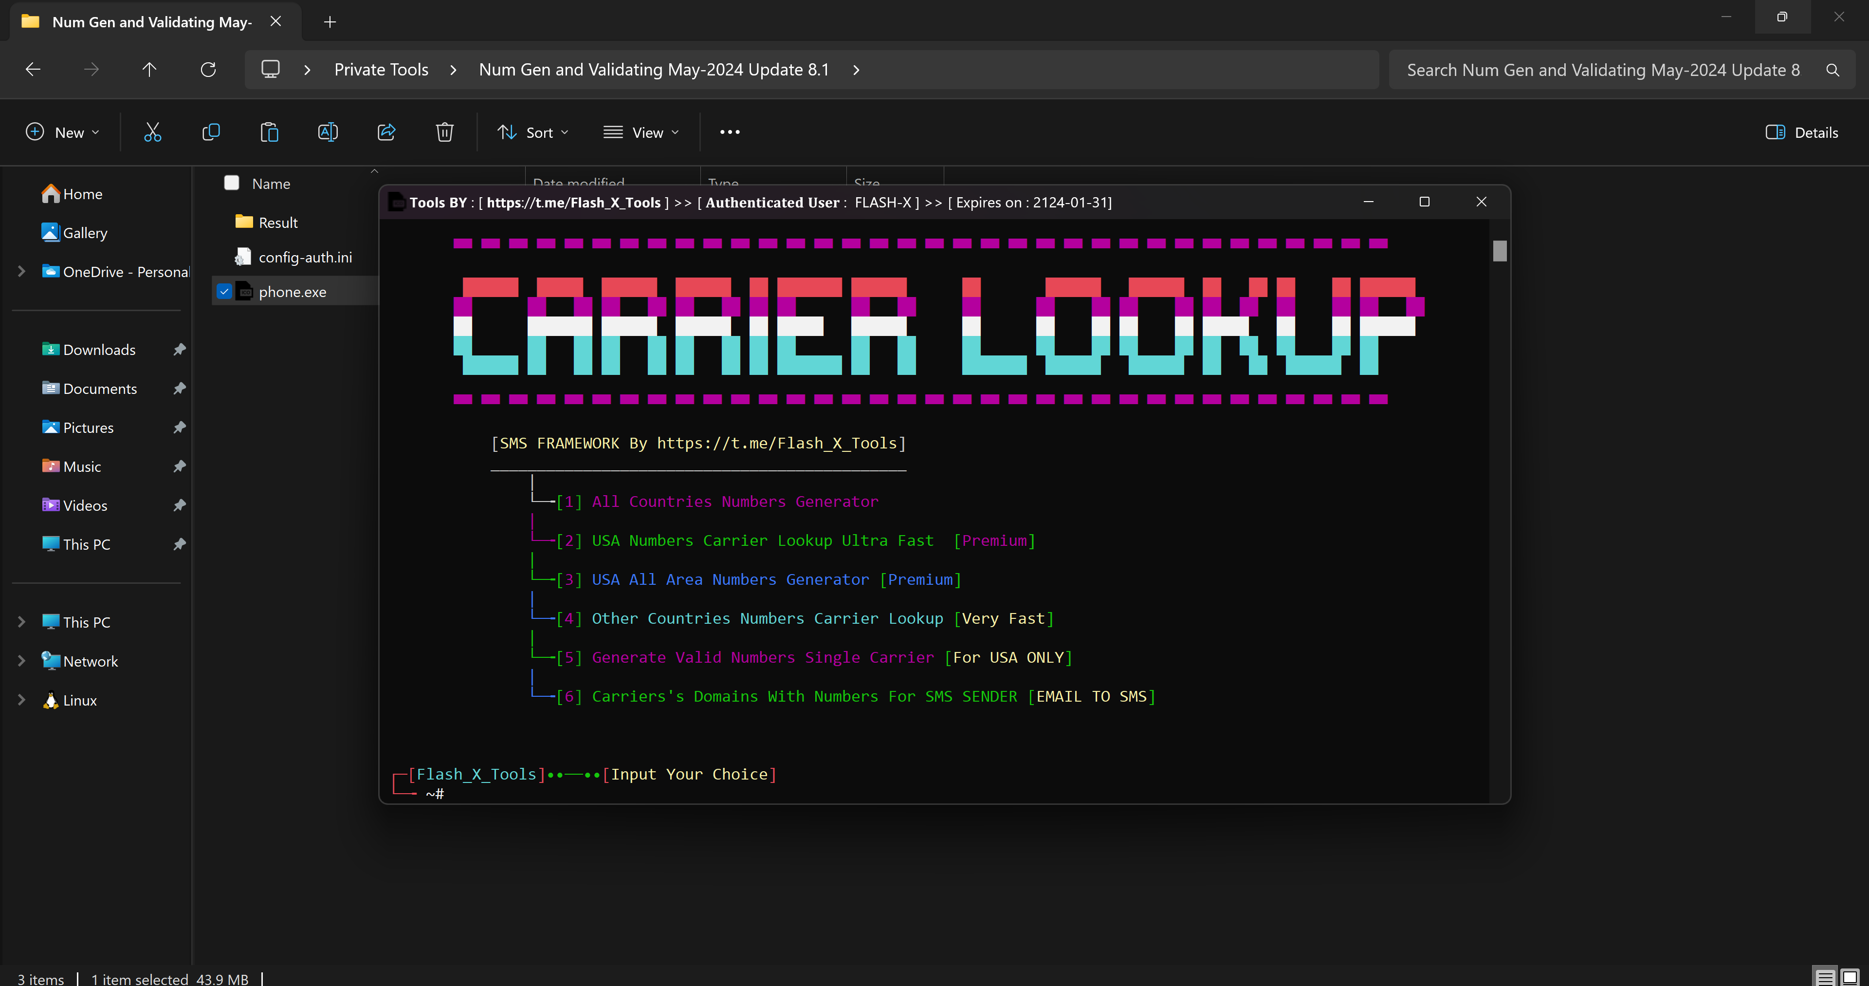Select Linux in the navigation pane
Screen dimensions: 1869x986
click(70, 701)
